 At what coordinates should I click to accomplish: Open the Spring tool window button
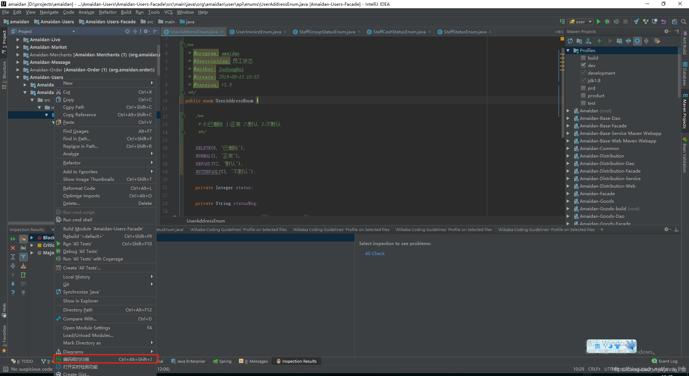point(222,361)
